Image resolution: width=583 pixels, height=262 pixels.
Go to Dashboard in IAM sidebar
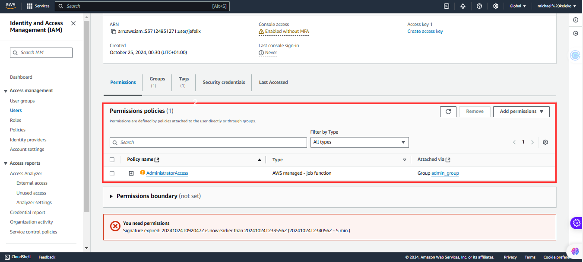(21, 77)
